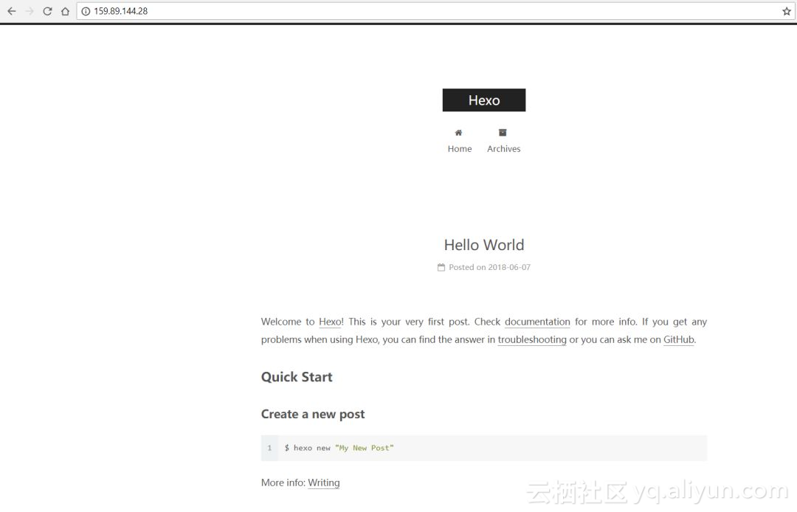Focus the address bar showing 159.89.144.28
The image size is (797, 512).
(435, 11)
